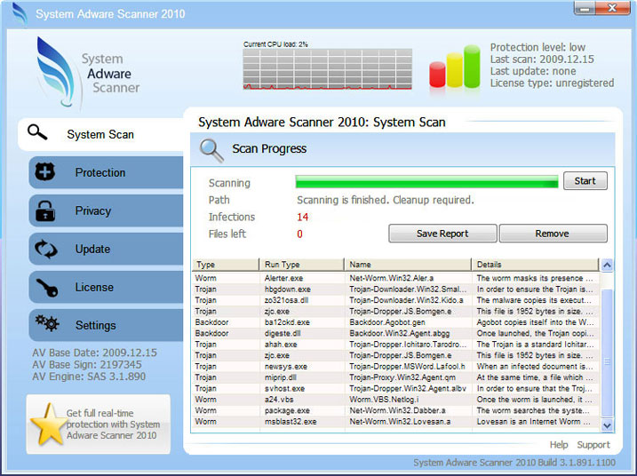
Task: Sort by the Type column header
Action: (225, 265)
